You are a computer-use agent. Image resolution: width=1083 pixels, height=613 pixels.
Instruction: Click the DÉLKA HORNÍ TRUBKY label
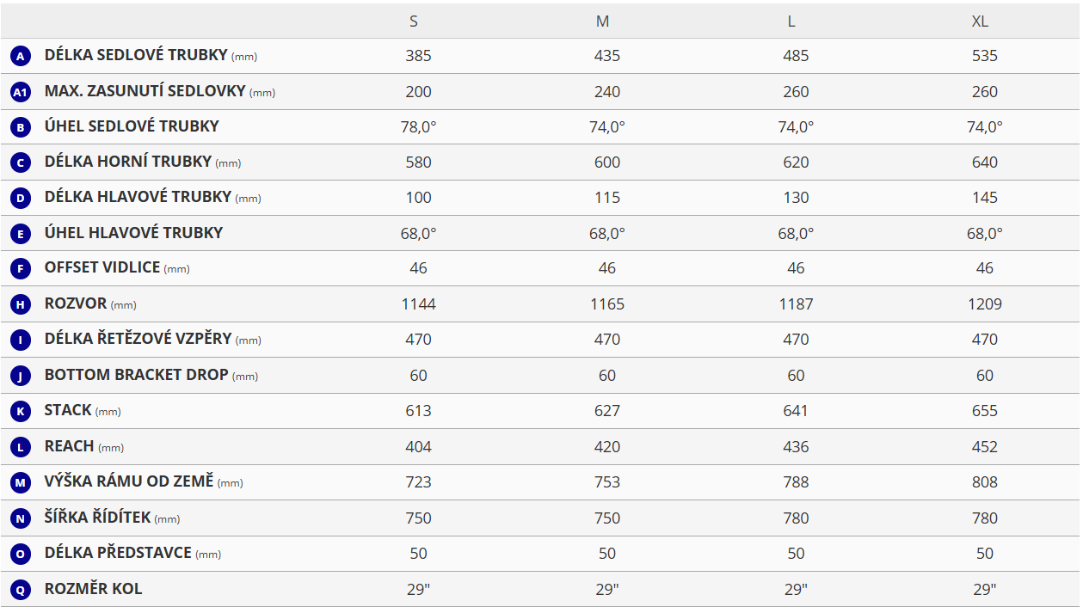pos(128,162)
